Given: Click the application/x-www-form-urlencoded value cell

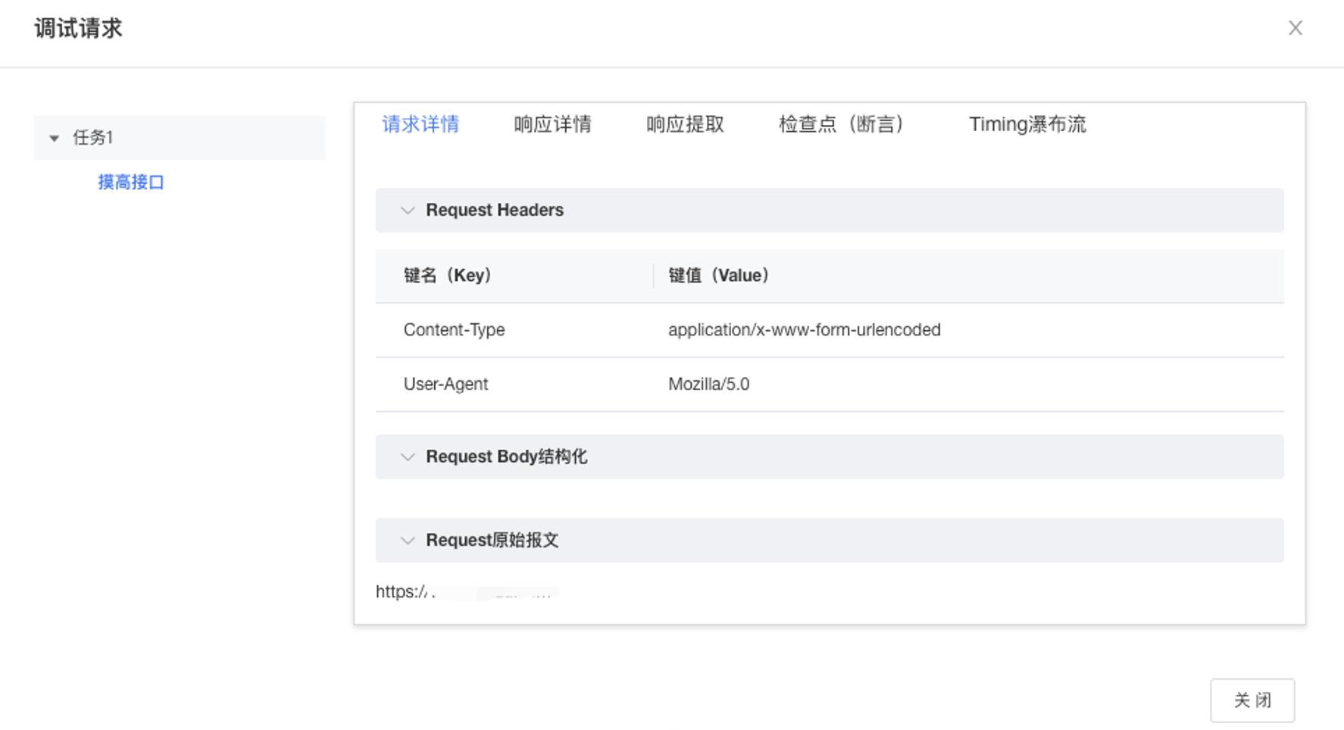Looking at the screenshot, I should pos(804,330).
